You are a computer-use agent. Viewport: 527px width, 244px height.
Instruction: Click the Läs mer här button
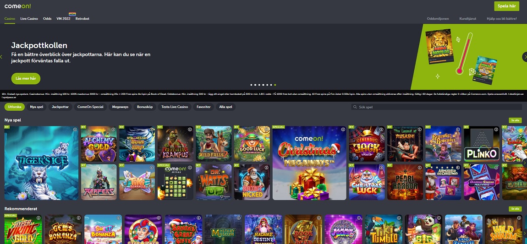coord(26,78)
